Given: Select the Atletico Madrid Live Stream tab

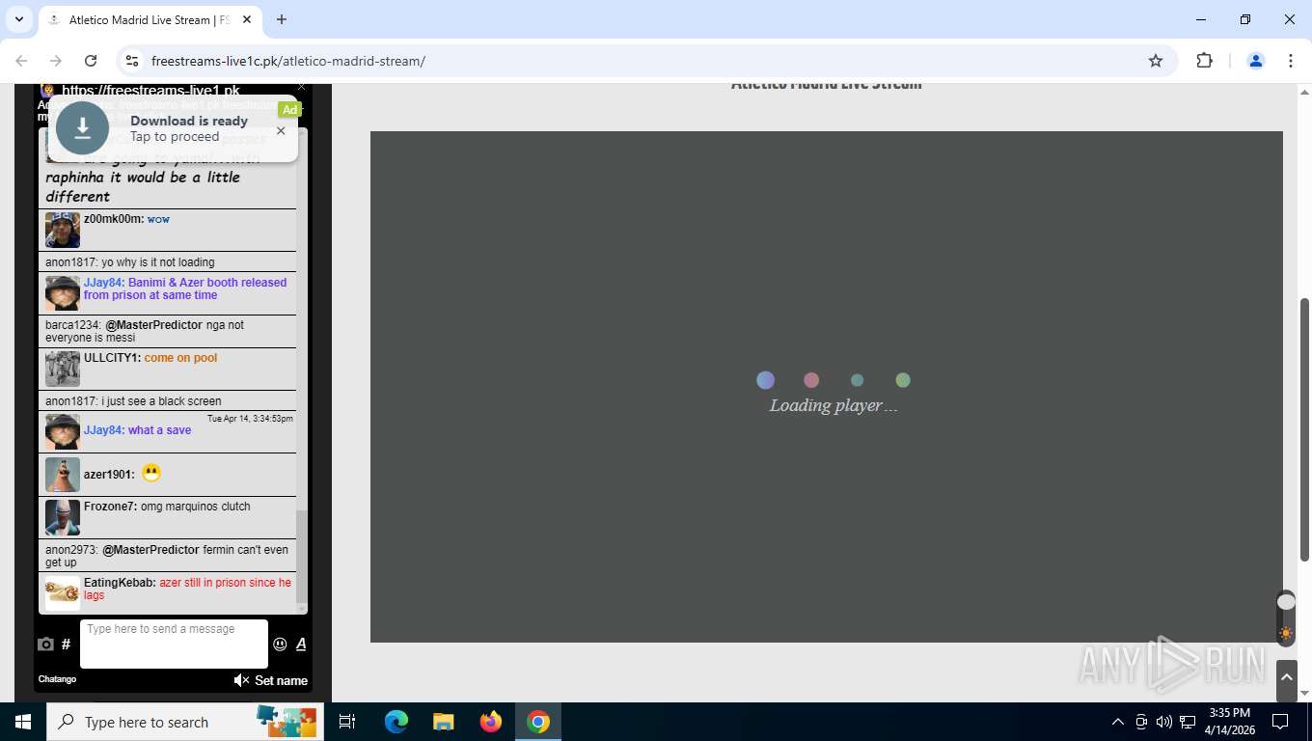Looking at the screenshot, I should 150,19.
